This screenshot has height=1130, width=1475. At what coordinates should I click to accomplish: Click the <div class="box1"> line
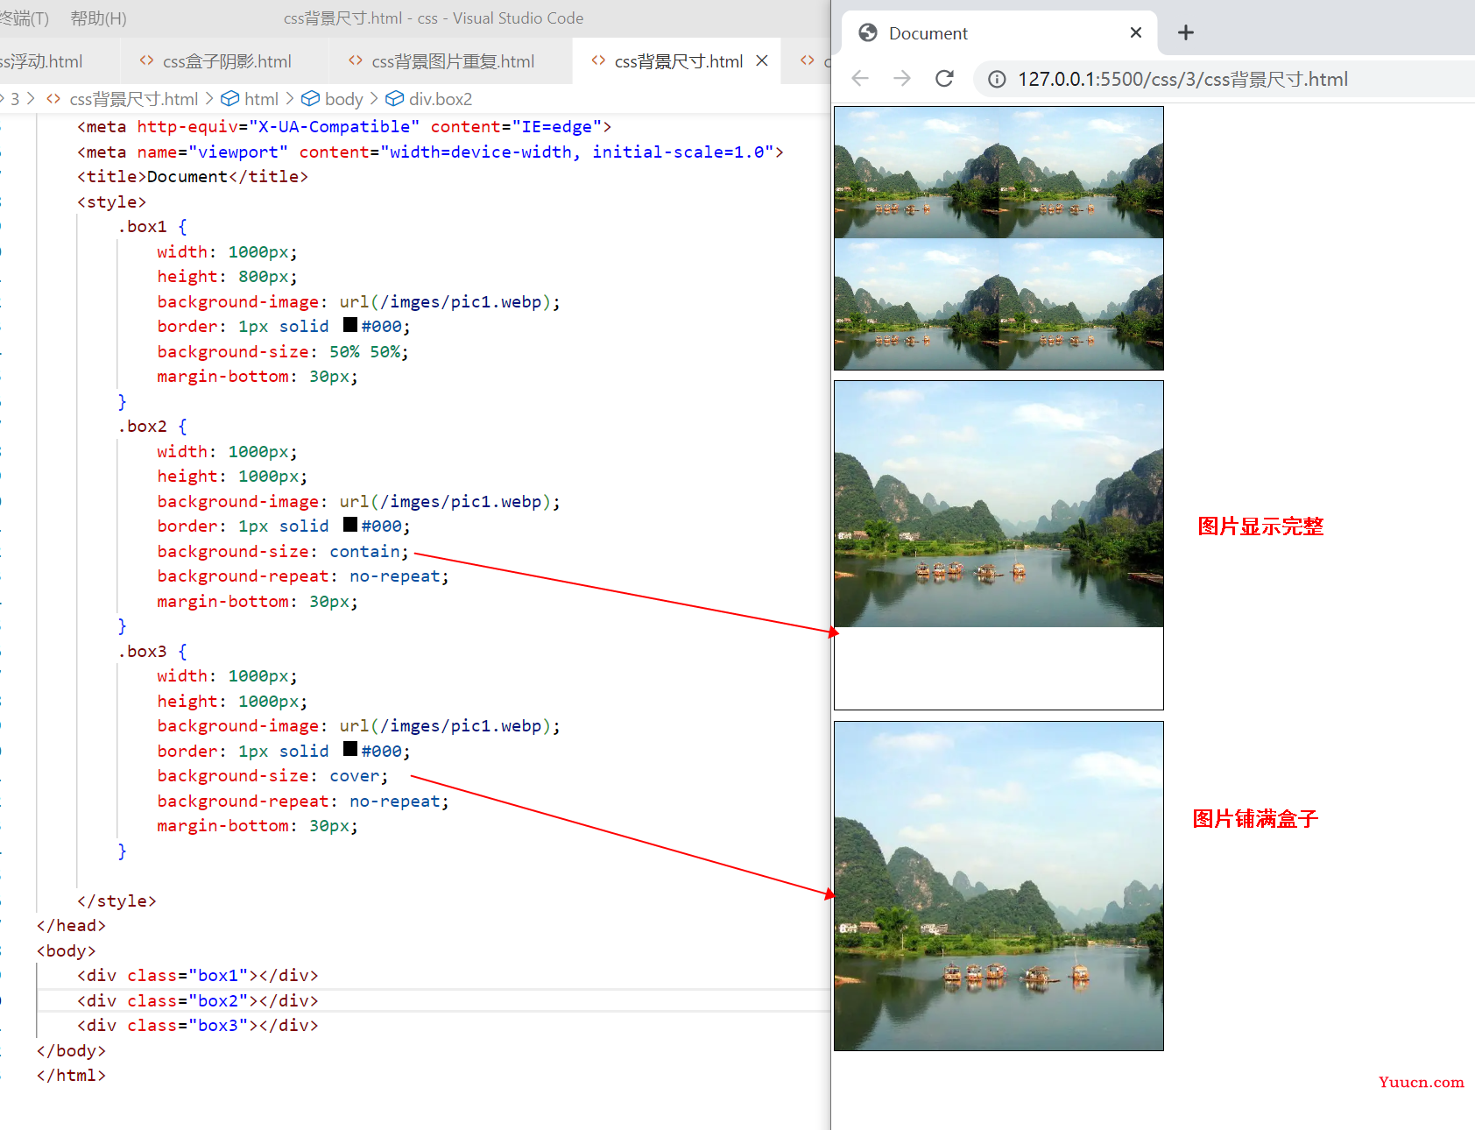[x=197, y=976]
